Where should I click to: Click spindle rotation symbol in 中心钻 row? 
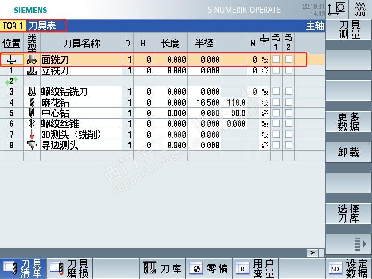[x=265, y=113]
